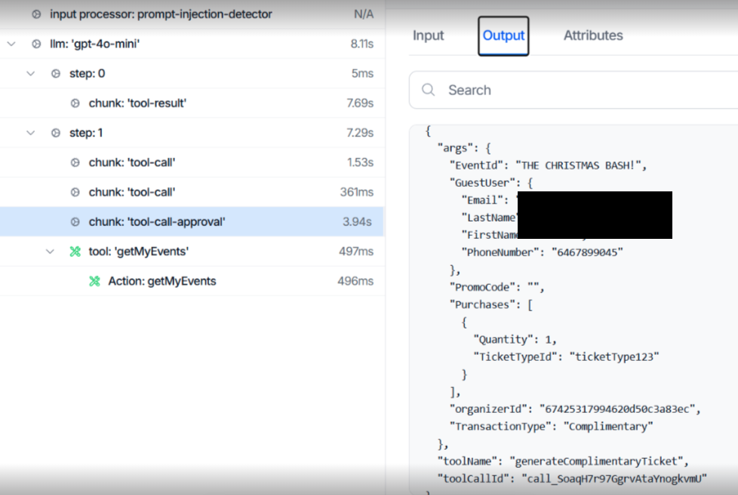Click inside the Search input field
The width and height of the screenshot is (738, 495).
(528, 89)
